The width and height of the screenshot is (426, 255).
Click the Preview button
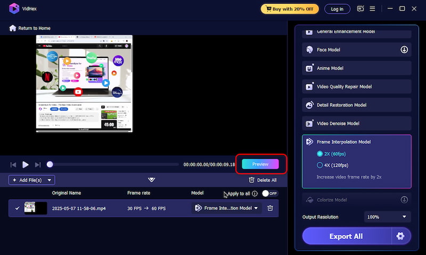coord(260,164)
